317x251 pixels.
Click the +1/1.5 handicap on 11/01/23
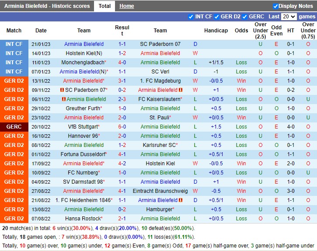(x=216, y=63)
